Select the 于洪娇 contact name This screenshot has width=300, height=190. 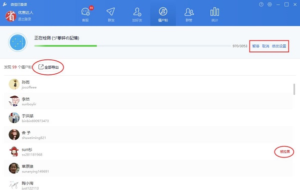pos(27,116)
